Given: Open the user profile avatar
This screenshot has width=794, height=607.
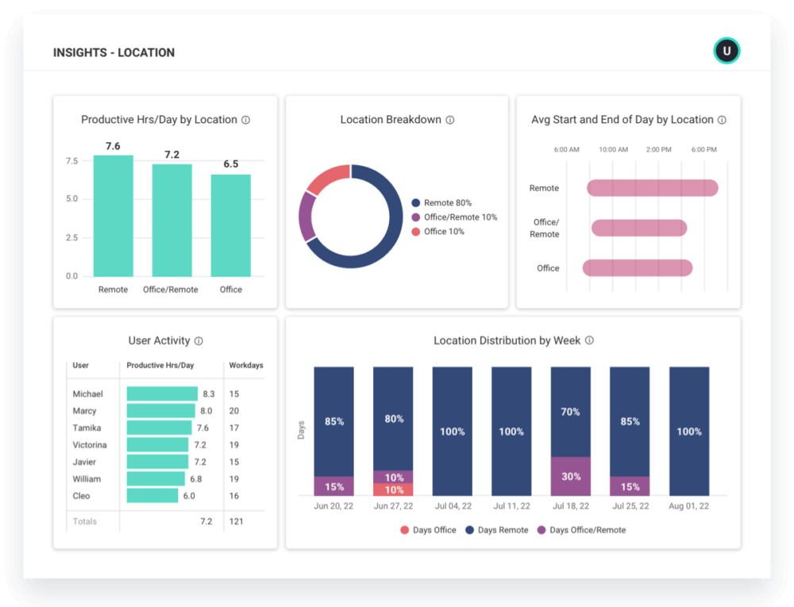Looking at the screenshot, I should (727, 50).
